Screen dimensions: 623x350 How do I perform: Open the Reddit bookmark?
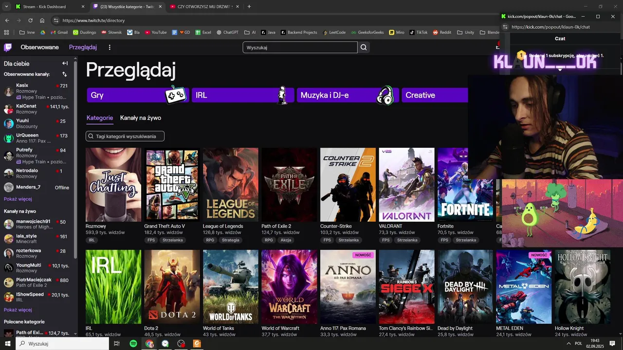click(x=442, y=33)
